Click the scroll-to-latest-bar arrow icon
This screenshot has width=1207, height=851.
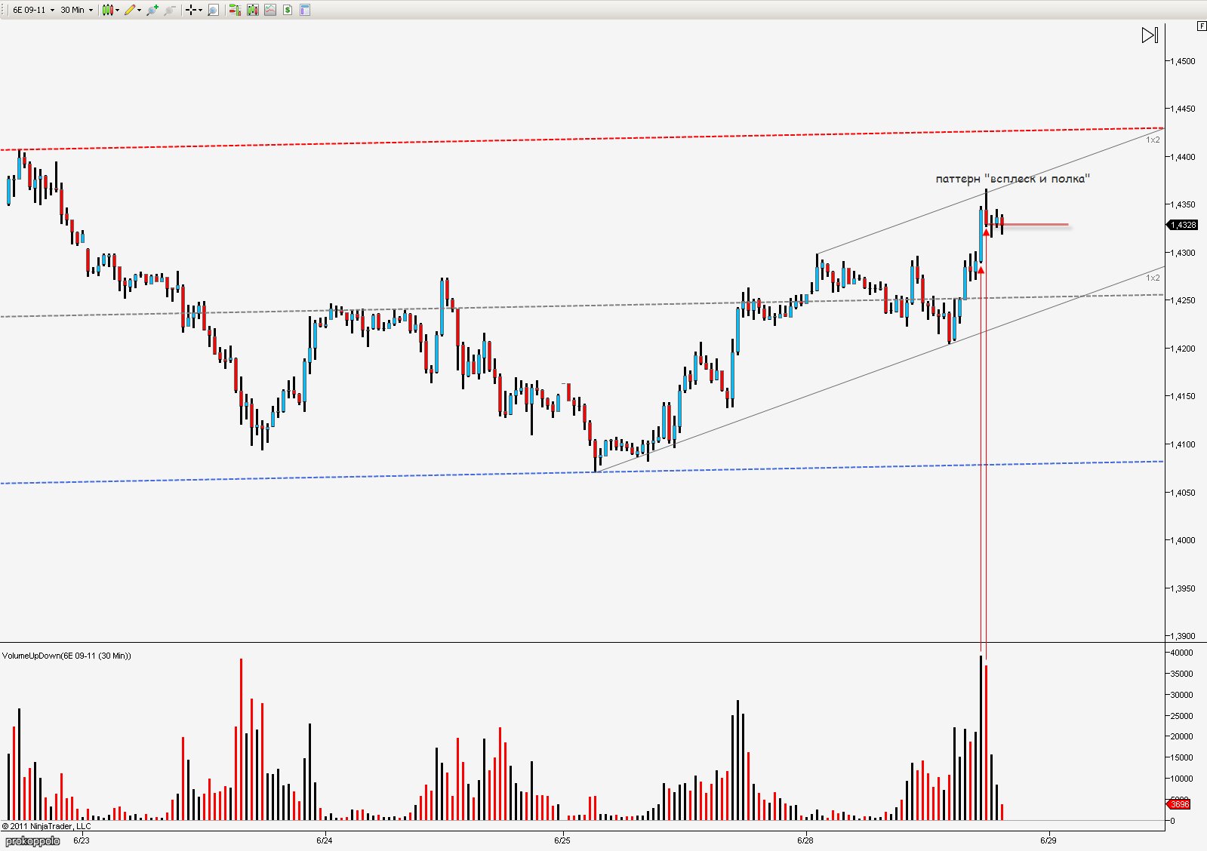pyautogui.click(x=1150, y=35)
